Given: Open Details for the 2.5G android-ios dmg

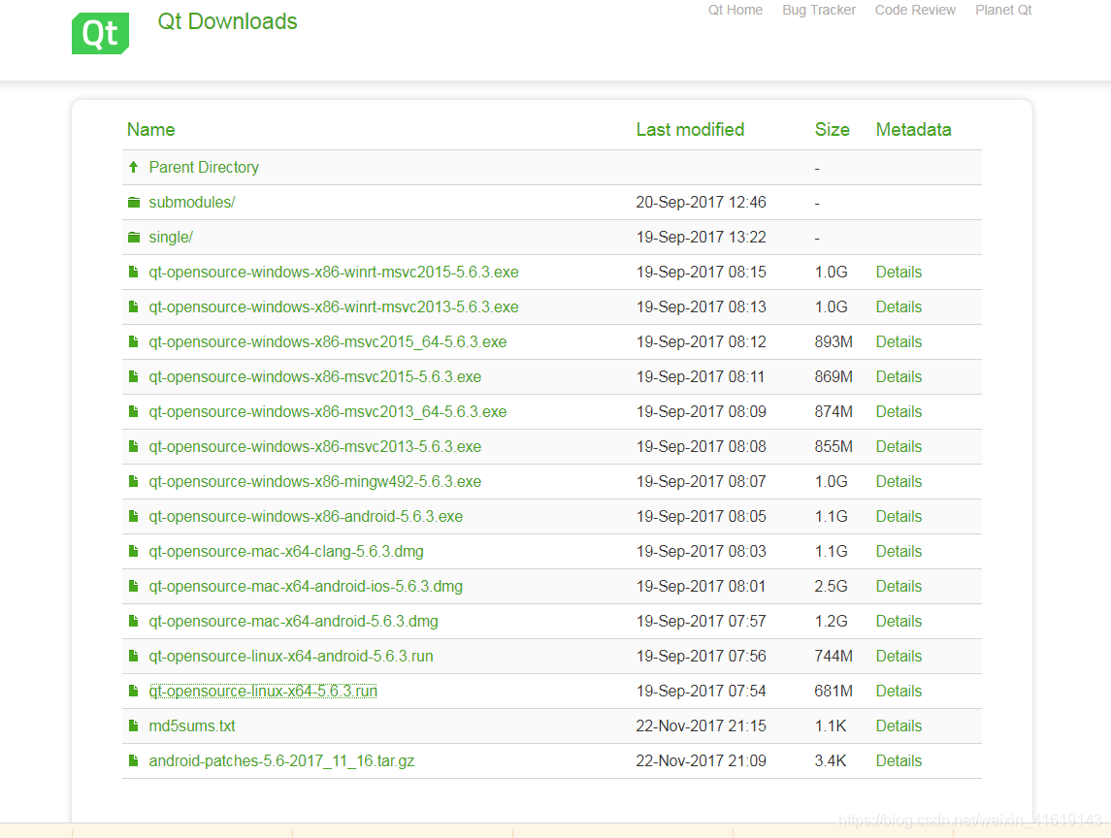Looking at the screenshot, I should point(899,586).
